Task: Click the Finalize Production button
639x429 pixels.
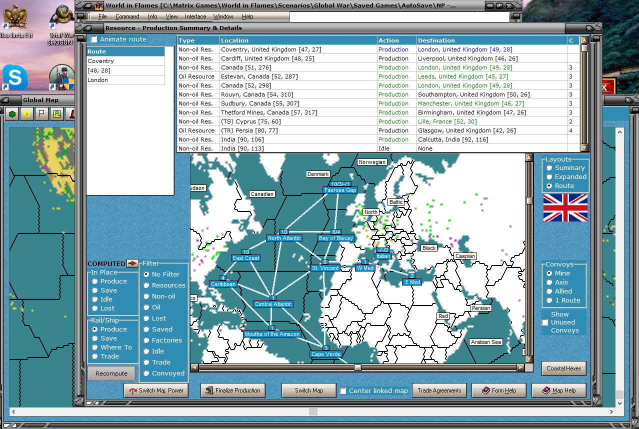Action: coord(233,390)
